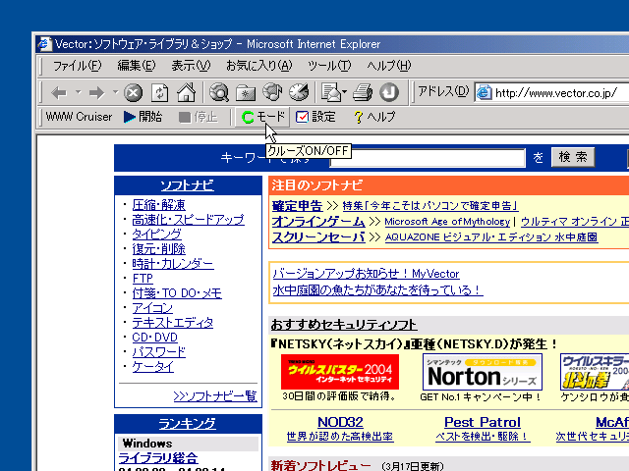Open the 圧縮・解凍 link

point(159,205)
